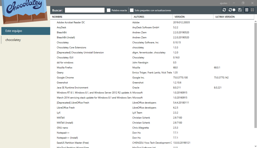
Task: Click the refresh packages icon
Action: pos(224,10)
